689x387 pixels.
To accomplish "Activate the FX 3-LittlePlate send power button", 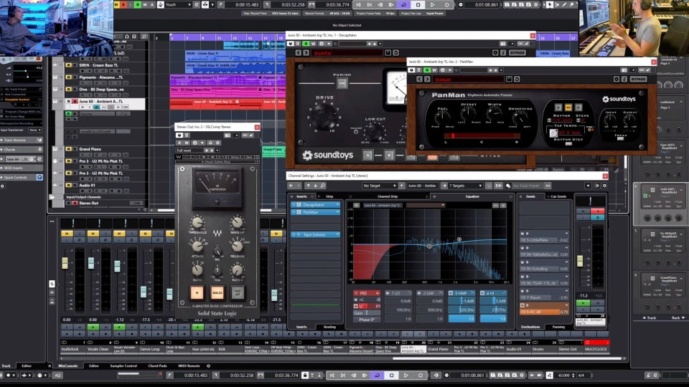I will tap(522, 234).
